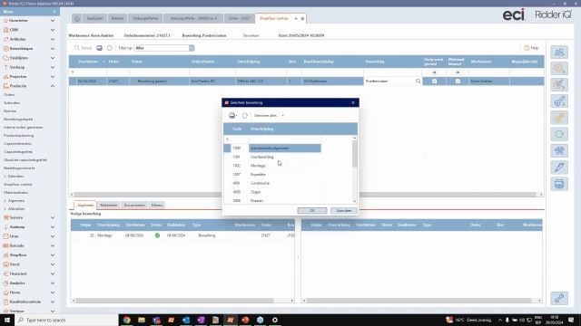Click the Vorig werk gereed filter checkbox
Viewport: 581px width, 326px height.
(x=434, y=72)
